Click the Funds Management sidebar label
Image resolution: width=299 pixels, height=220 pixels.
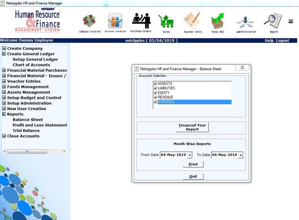28,87
